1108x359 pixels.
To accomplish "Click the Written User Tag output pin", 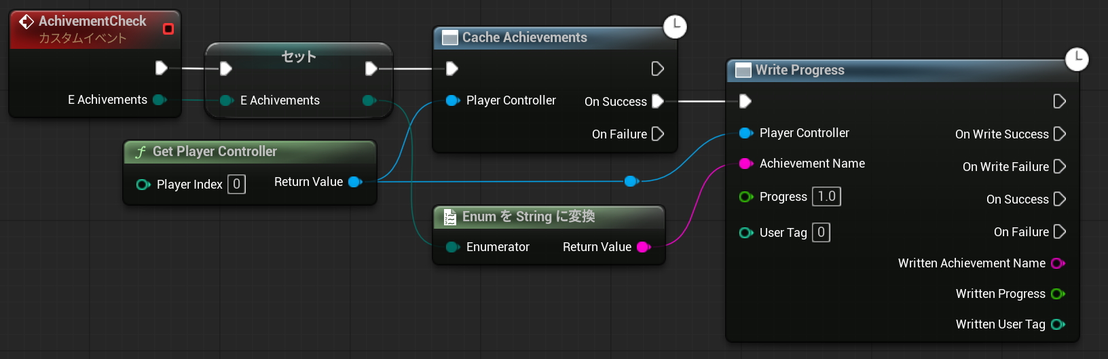I will tap(1057, 324).
